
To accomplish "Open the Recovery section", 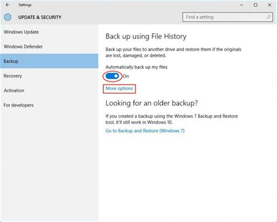I will (x=49, y=76).
